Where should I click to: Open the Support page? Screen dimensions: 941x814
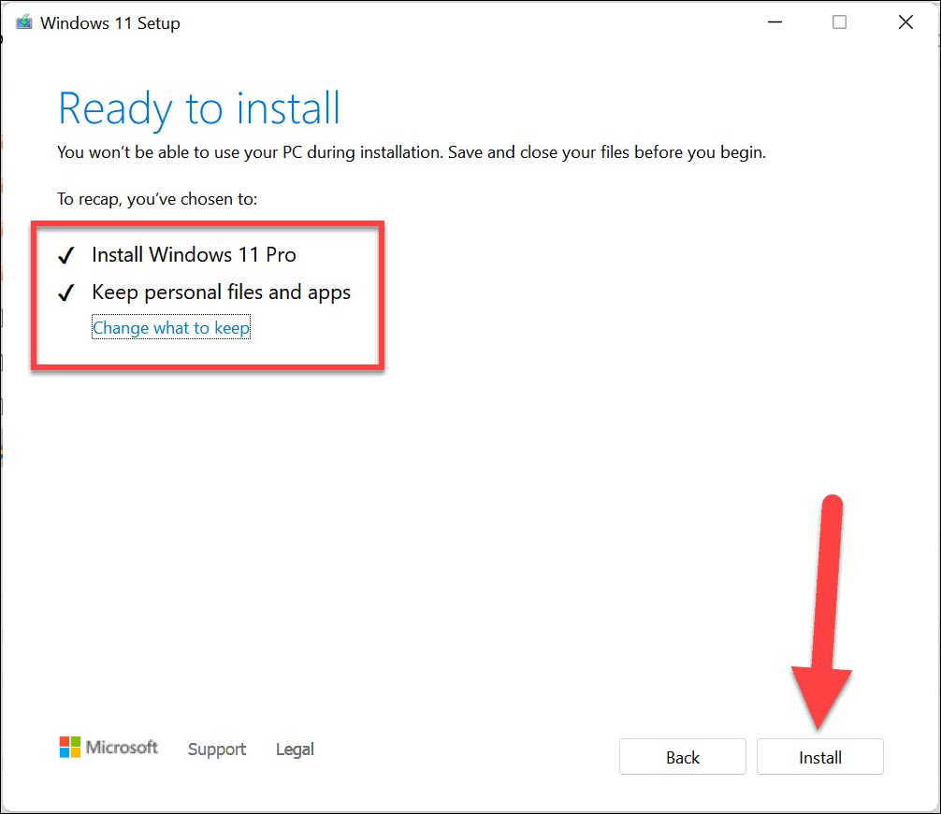coord(216,749)
